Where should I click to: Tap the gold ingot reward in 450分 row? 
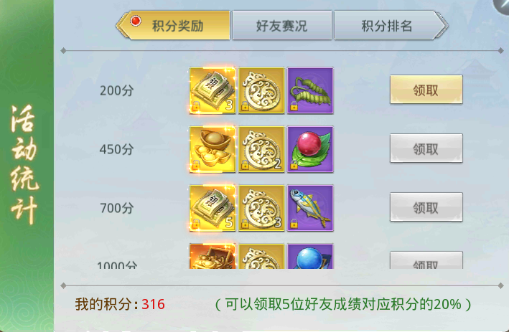click(213, 149)
